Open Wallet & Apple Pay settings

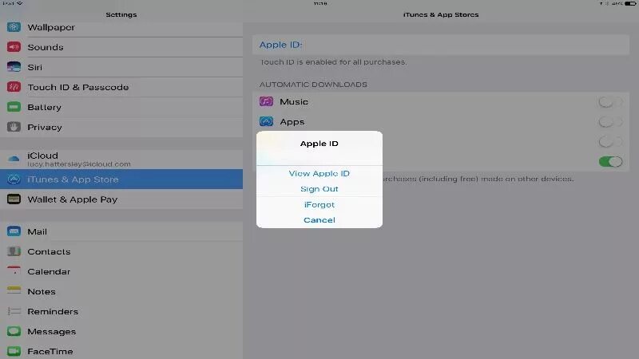pyautogui.click(x=121, y=199)
